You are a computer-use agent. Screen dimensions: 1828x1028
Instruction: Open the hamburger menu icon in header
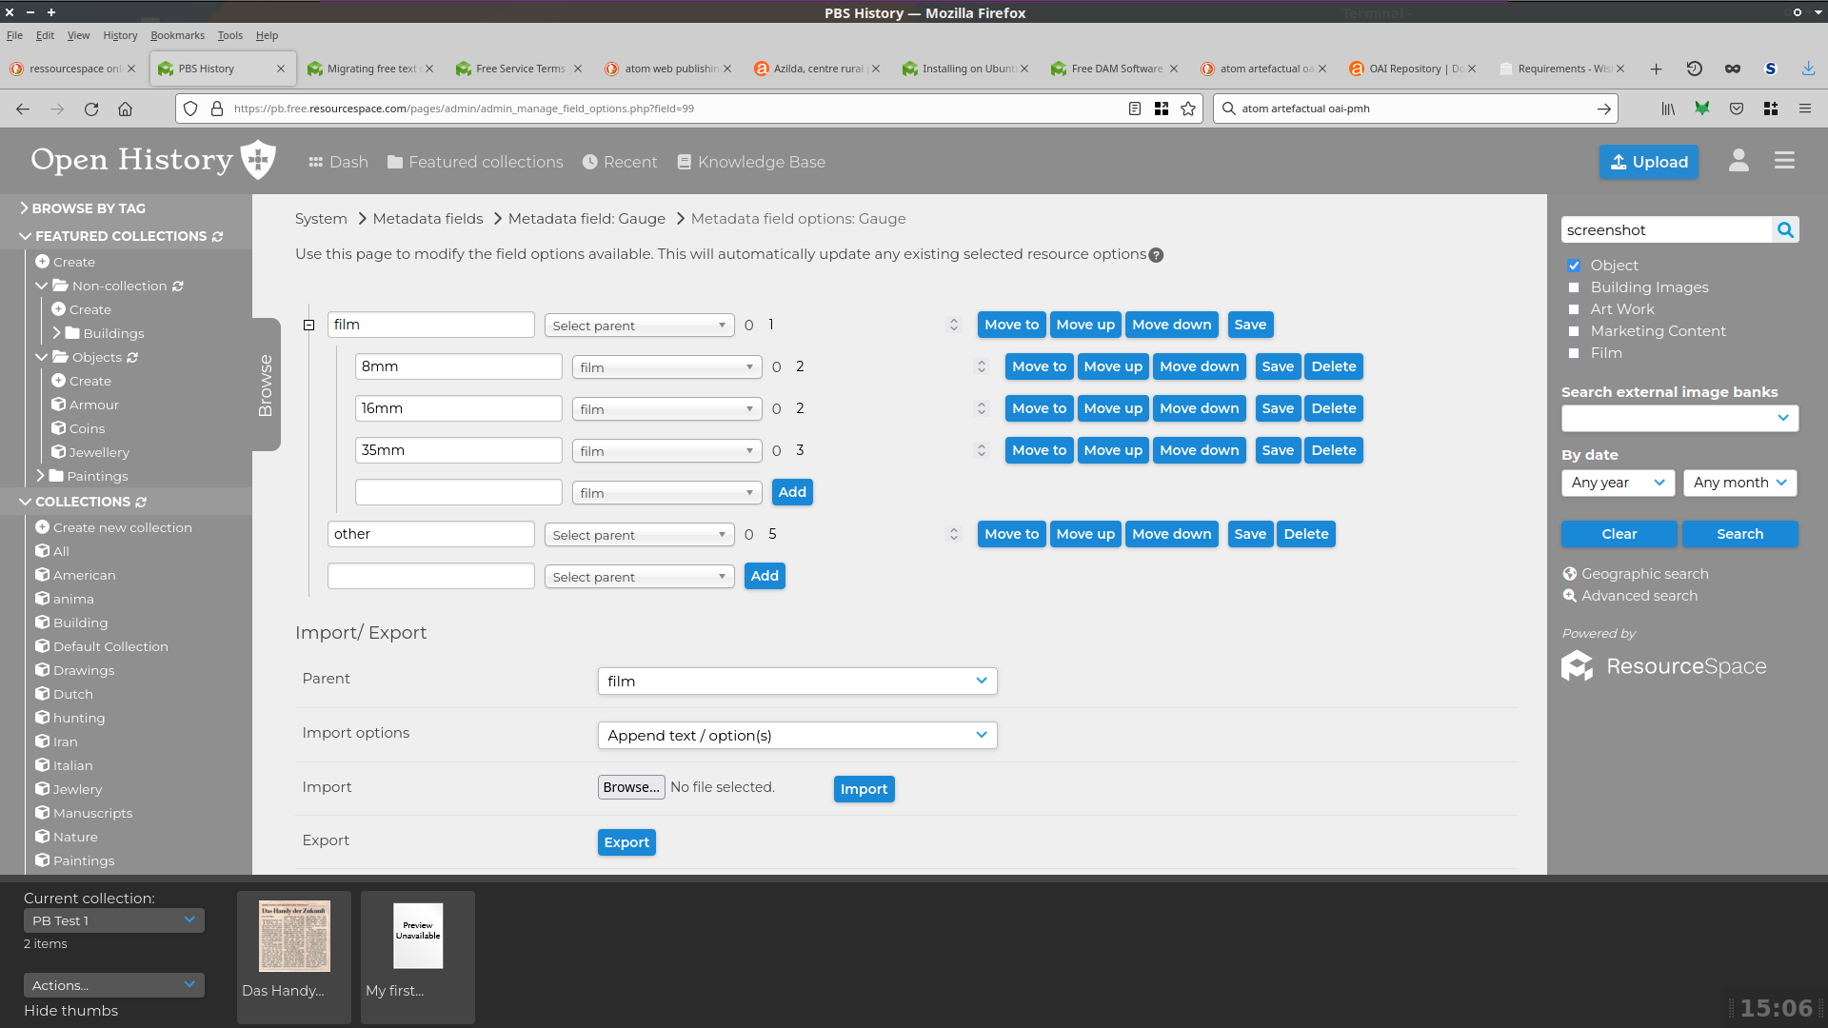coord(1784,161)
